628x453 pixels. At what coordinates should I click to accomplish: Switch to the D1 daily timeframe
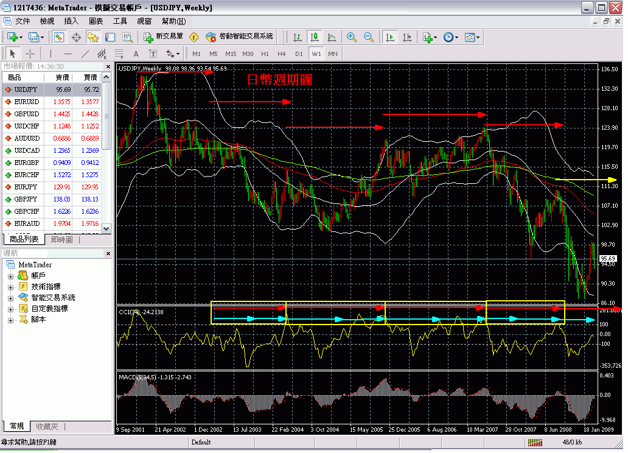pos(298,54)
